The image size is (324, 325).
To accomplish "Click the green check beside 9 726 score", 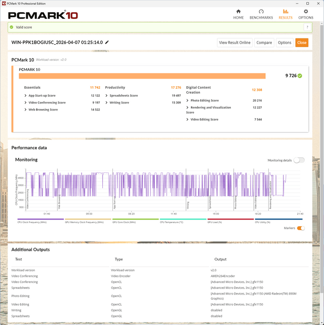I will point(300,76).
